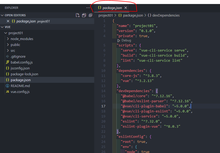Click the "vue-cli-service lint" value
The image size is (220, 153).
point(160,60)
